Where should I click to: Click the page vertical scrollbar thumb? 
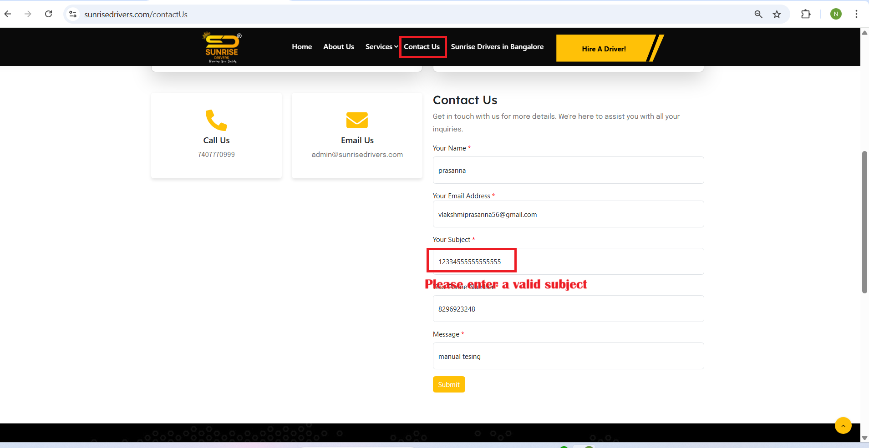[x=864, y=222]
